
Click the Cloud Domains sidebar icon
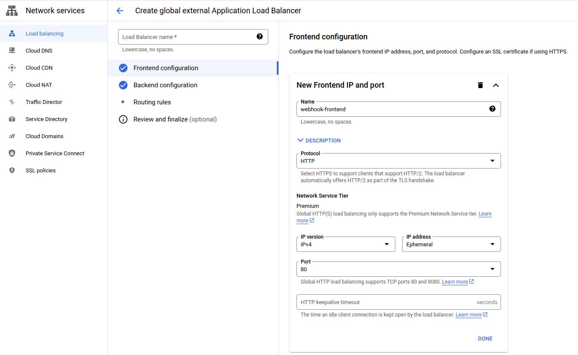pyautogui.click(x=12, y=136)
